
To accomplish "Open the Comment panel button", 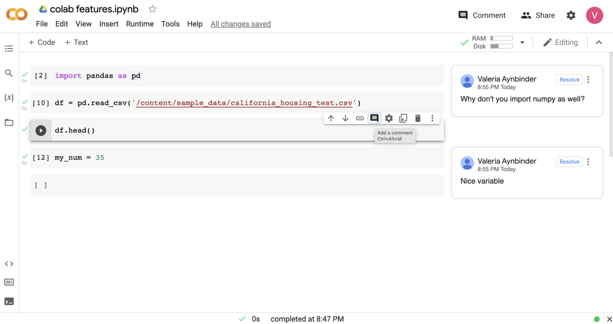I will coord(482,15).
